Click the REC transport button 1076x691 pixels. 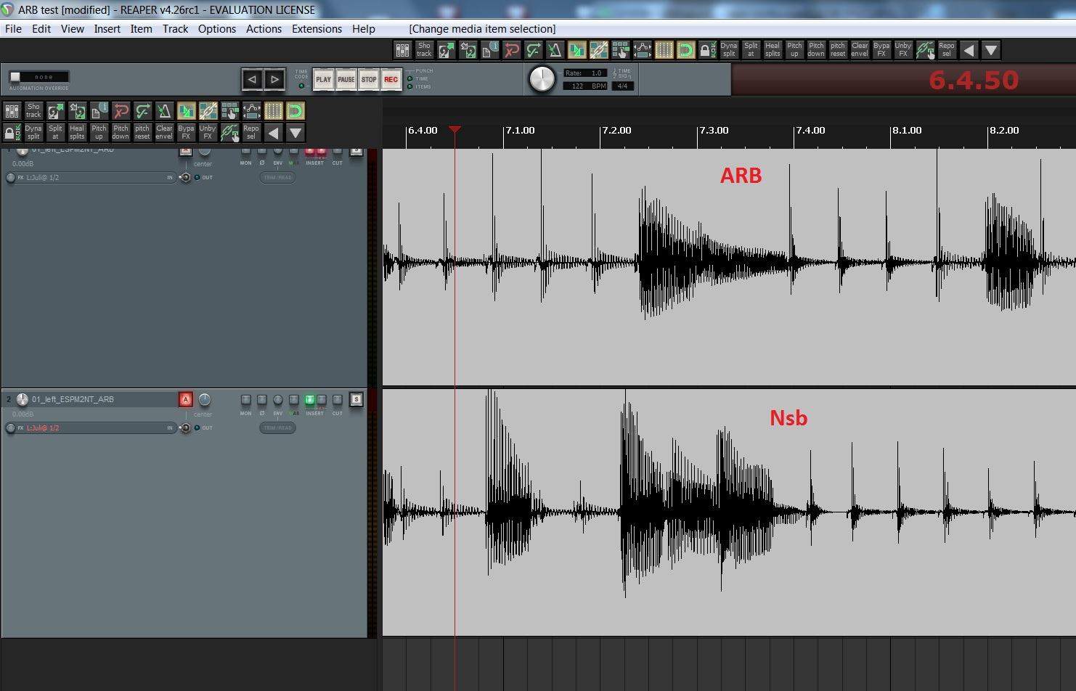391,79
